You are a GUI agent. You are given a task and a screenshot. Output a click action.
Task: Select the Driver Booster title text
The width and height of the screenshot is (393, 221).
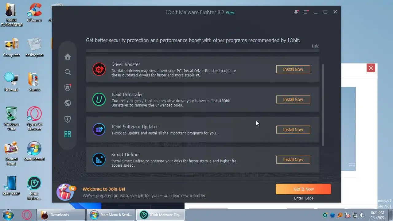(126, 64)
